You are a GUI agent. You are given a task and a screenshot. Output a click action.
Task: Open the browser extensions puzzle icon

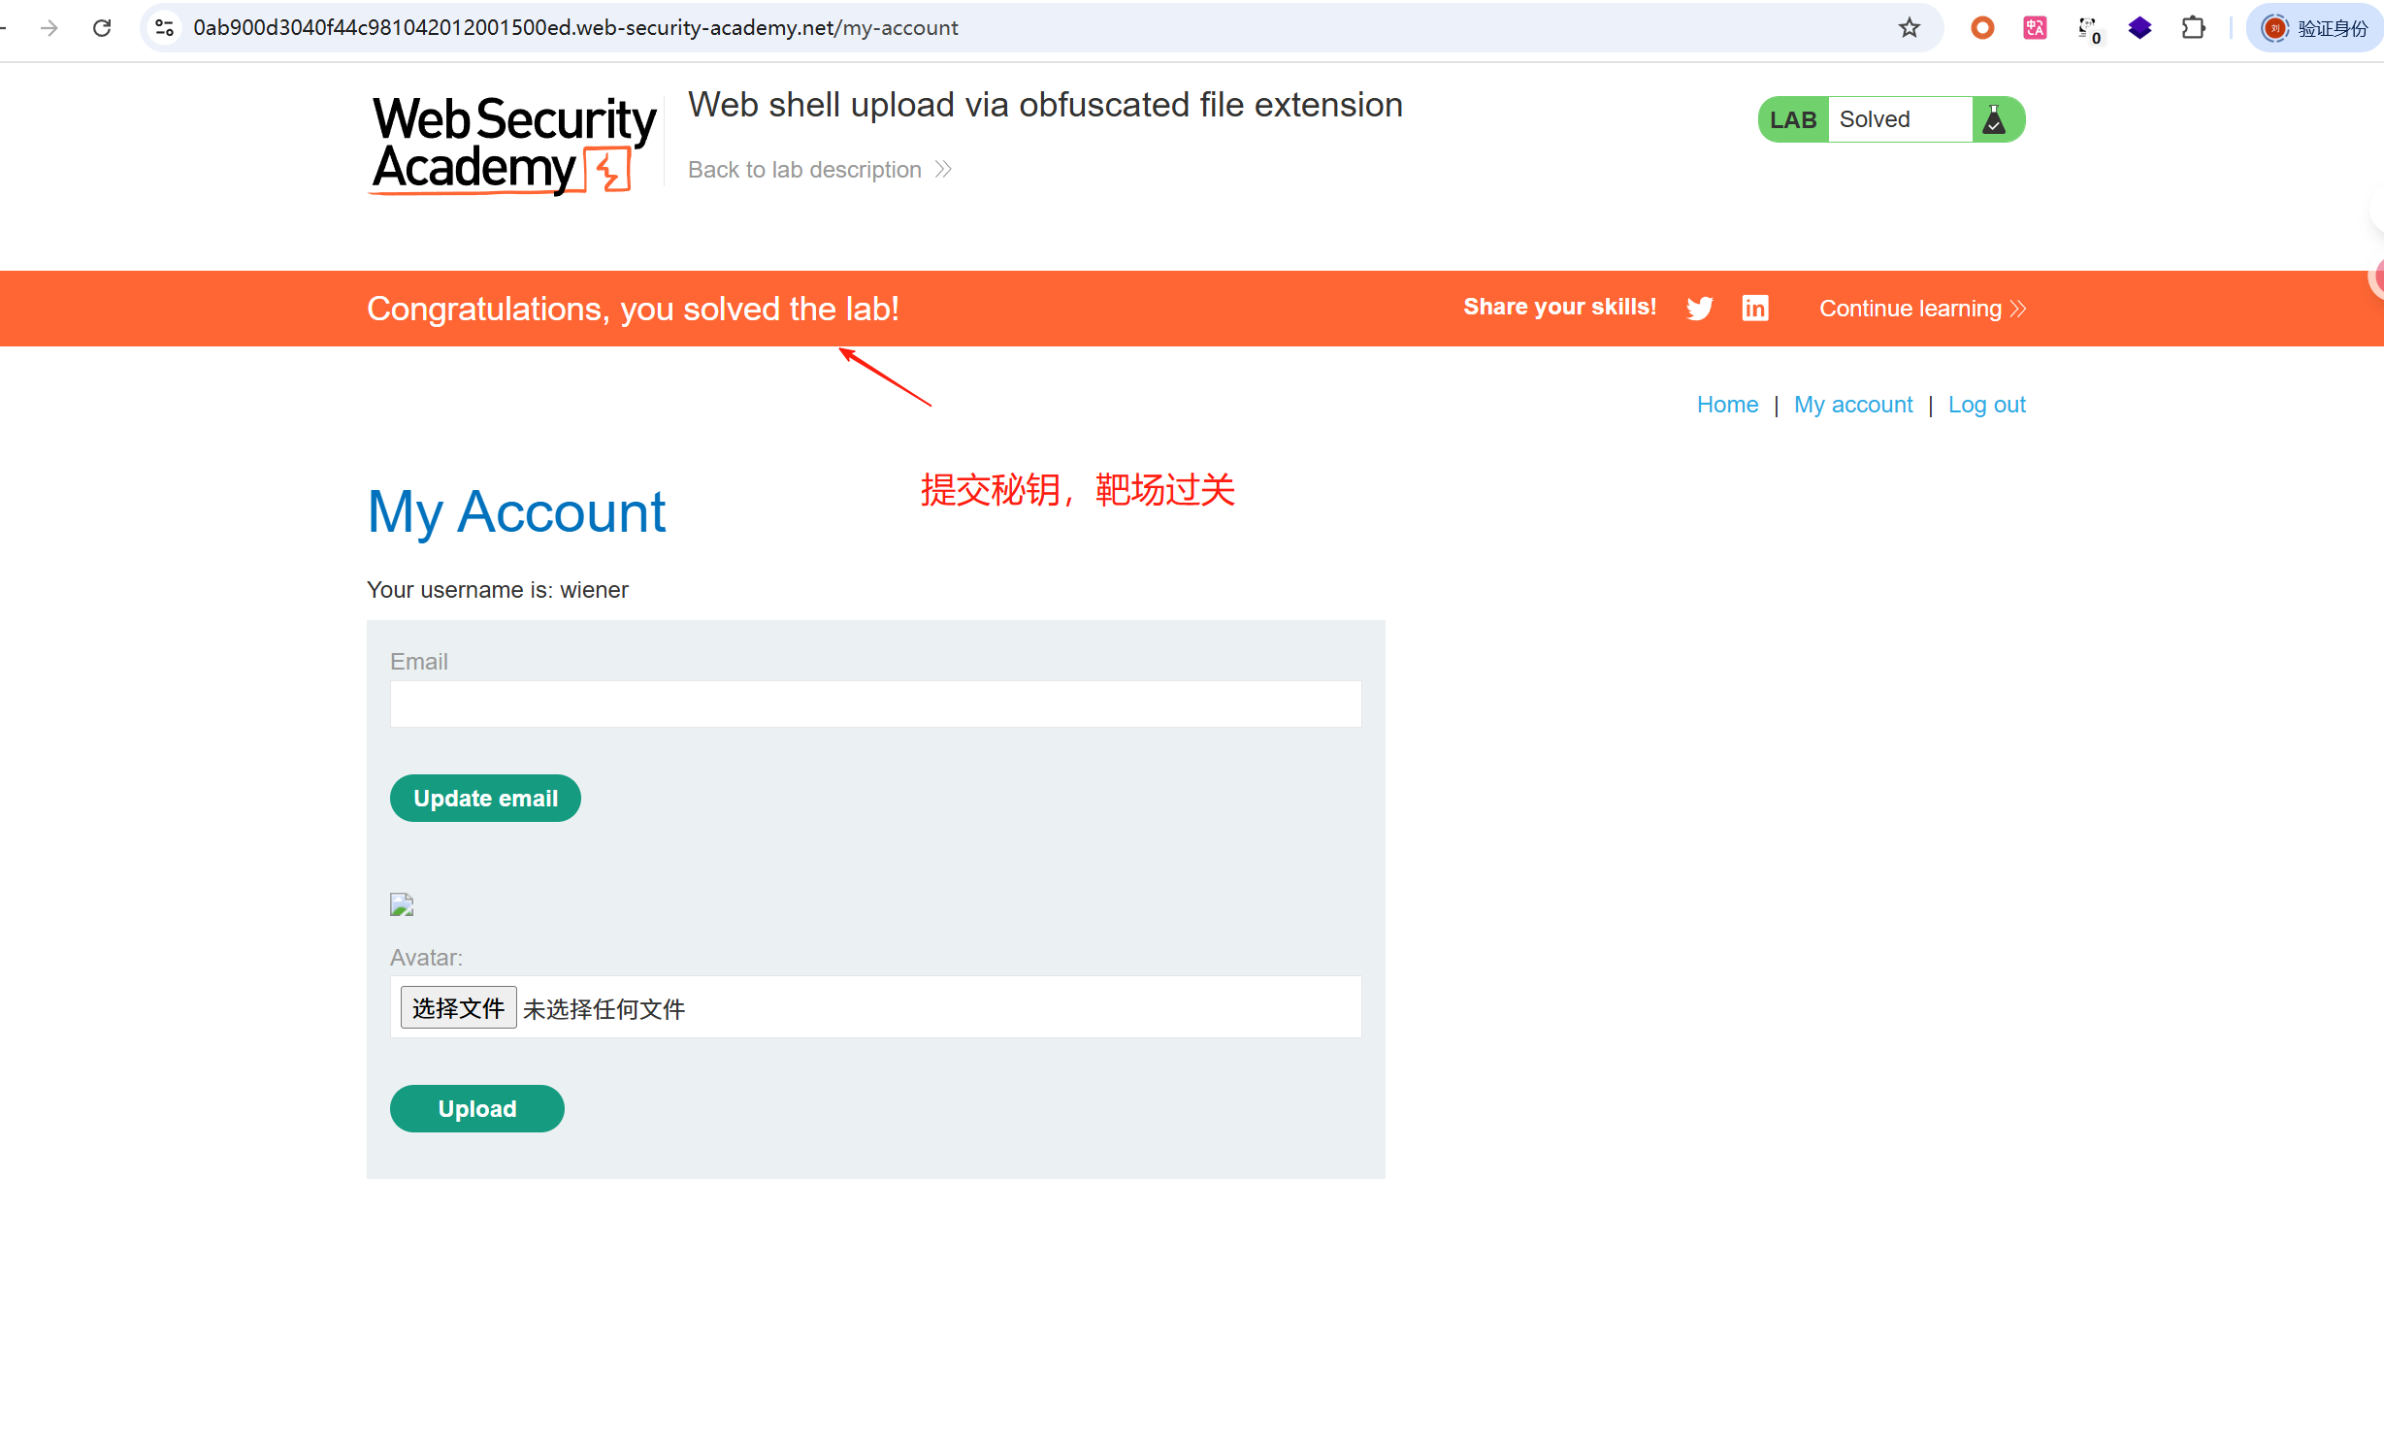coord(2193,28)
